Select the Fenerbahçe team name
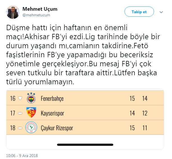172x159 pixels. 52,99
